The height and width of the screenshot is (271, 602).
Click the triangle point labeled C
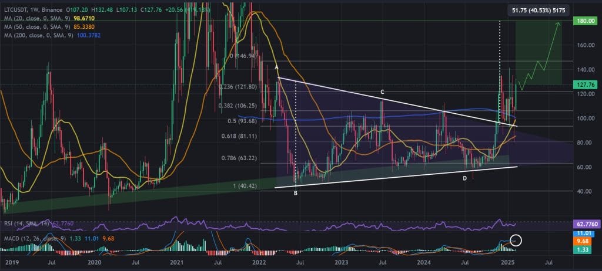click(382, 92)
